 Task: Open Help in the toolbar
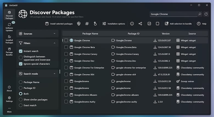coord(202,24)
